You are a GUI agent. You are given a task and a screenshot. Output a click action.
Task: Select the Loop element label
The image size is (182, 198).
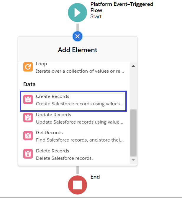pyautogui.click(x=41, y=64)
